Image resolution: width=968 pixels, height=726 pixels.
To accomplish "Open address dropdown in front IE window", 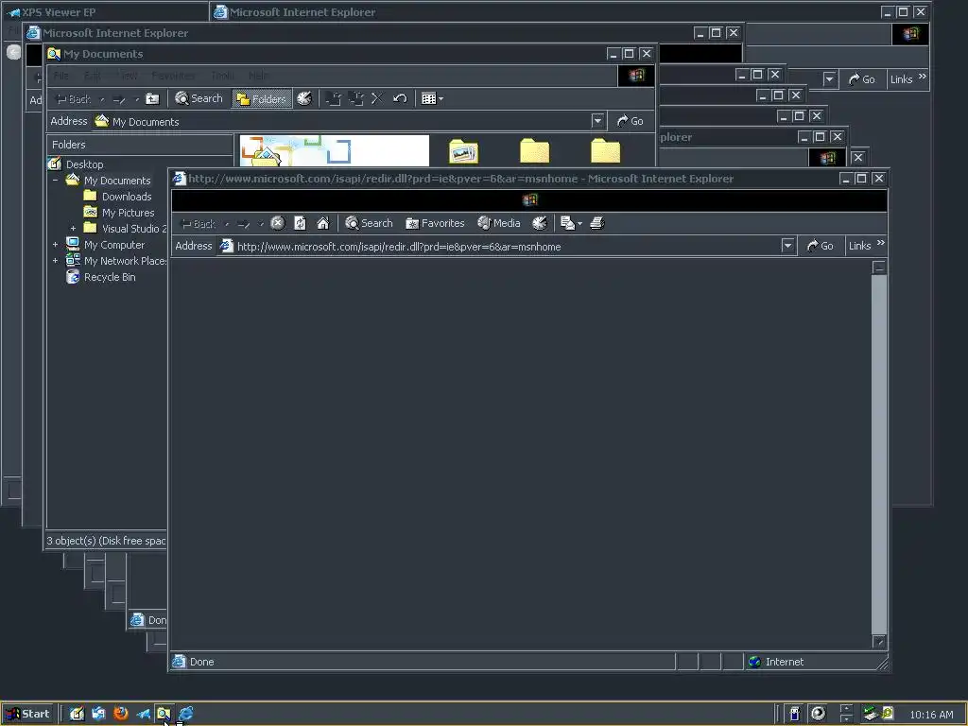I will tap(787, 246).
